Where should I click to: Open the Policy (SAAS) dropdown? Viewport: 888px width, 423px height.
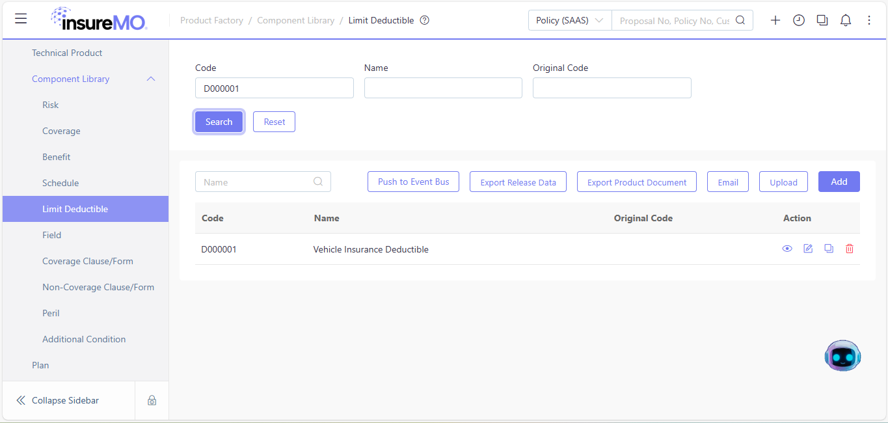pyautogui.click(x=570, y=20)
